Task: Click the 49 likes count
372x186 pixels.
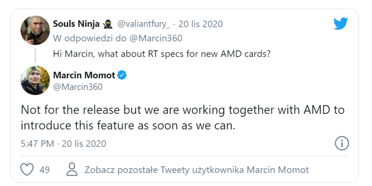Action: pyautogui.click(x=44, y=170)
